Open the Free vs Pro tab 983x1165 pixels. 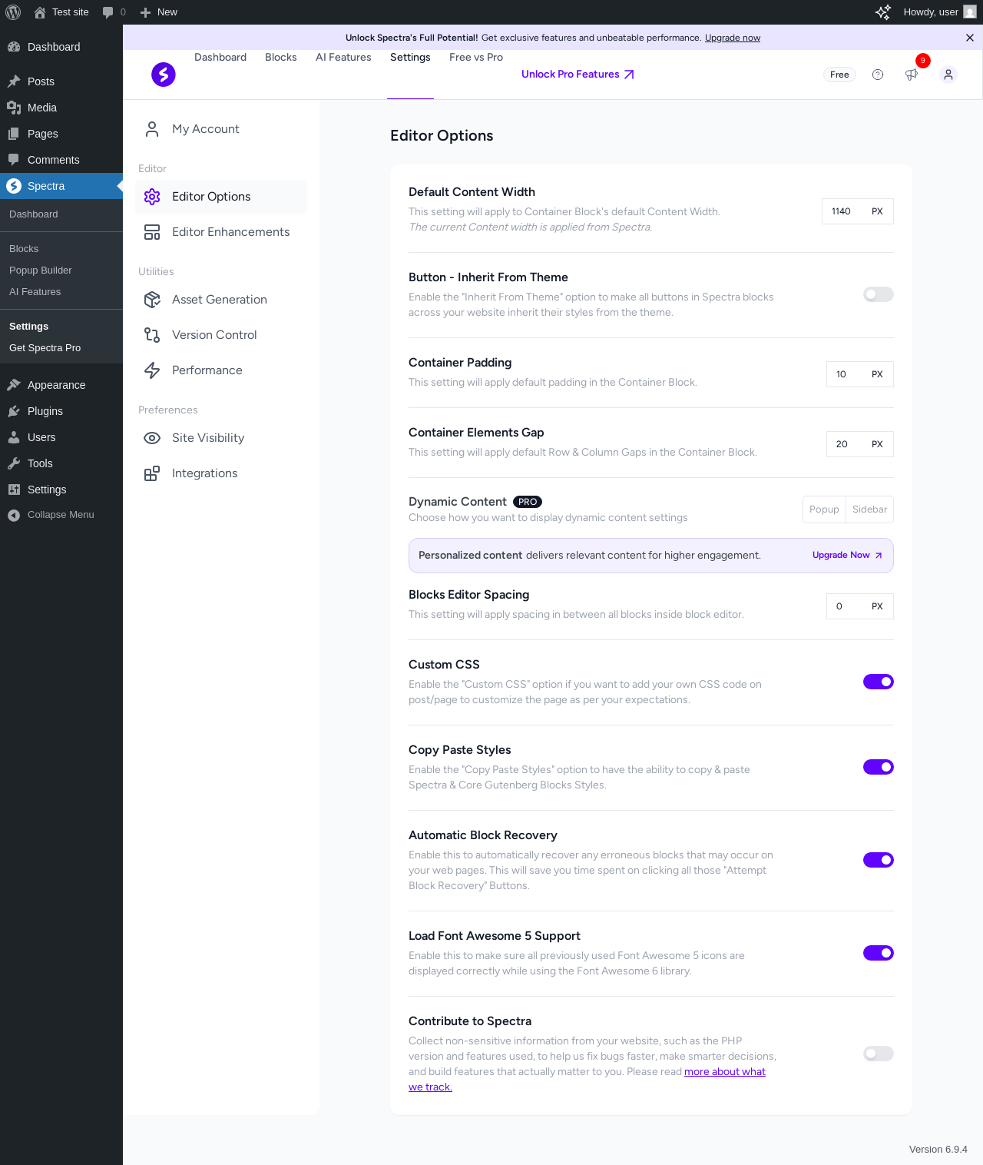click(476, 58)
